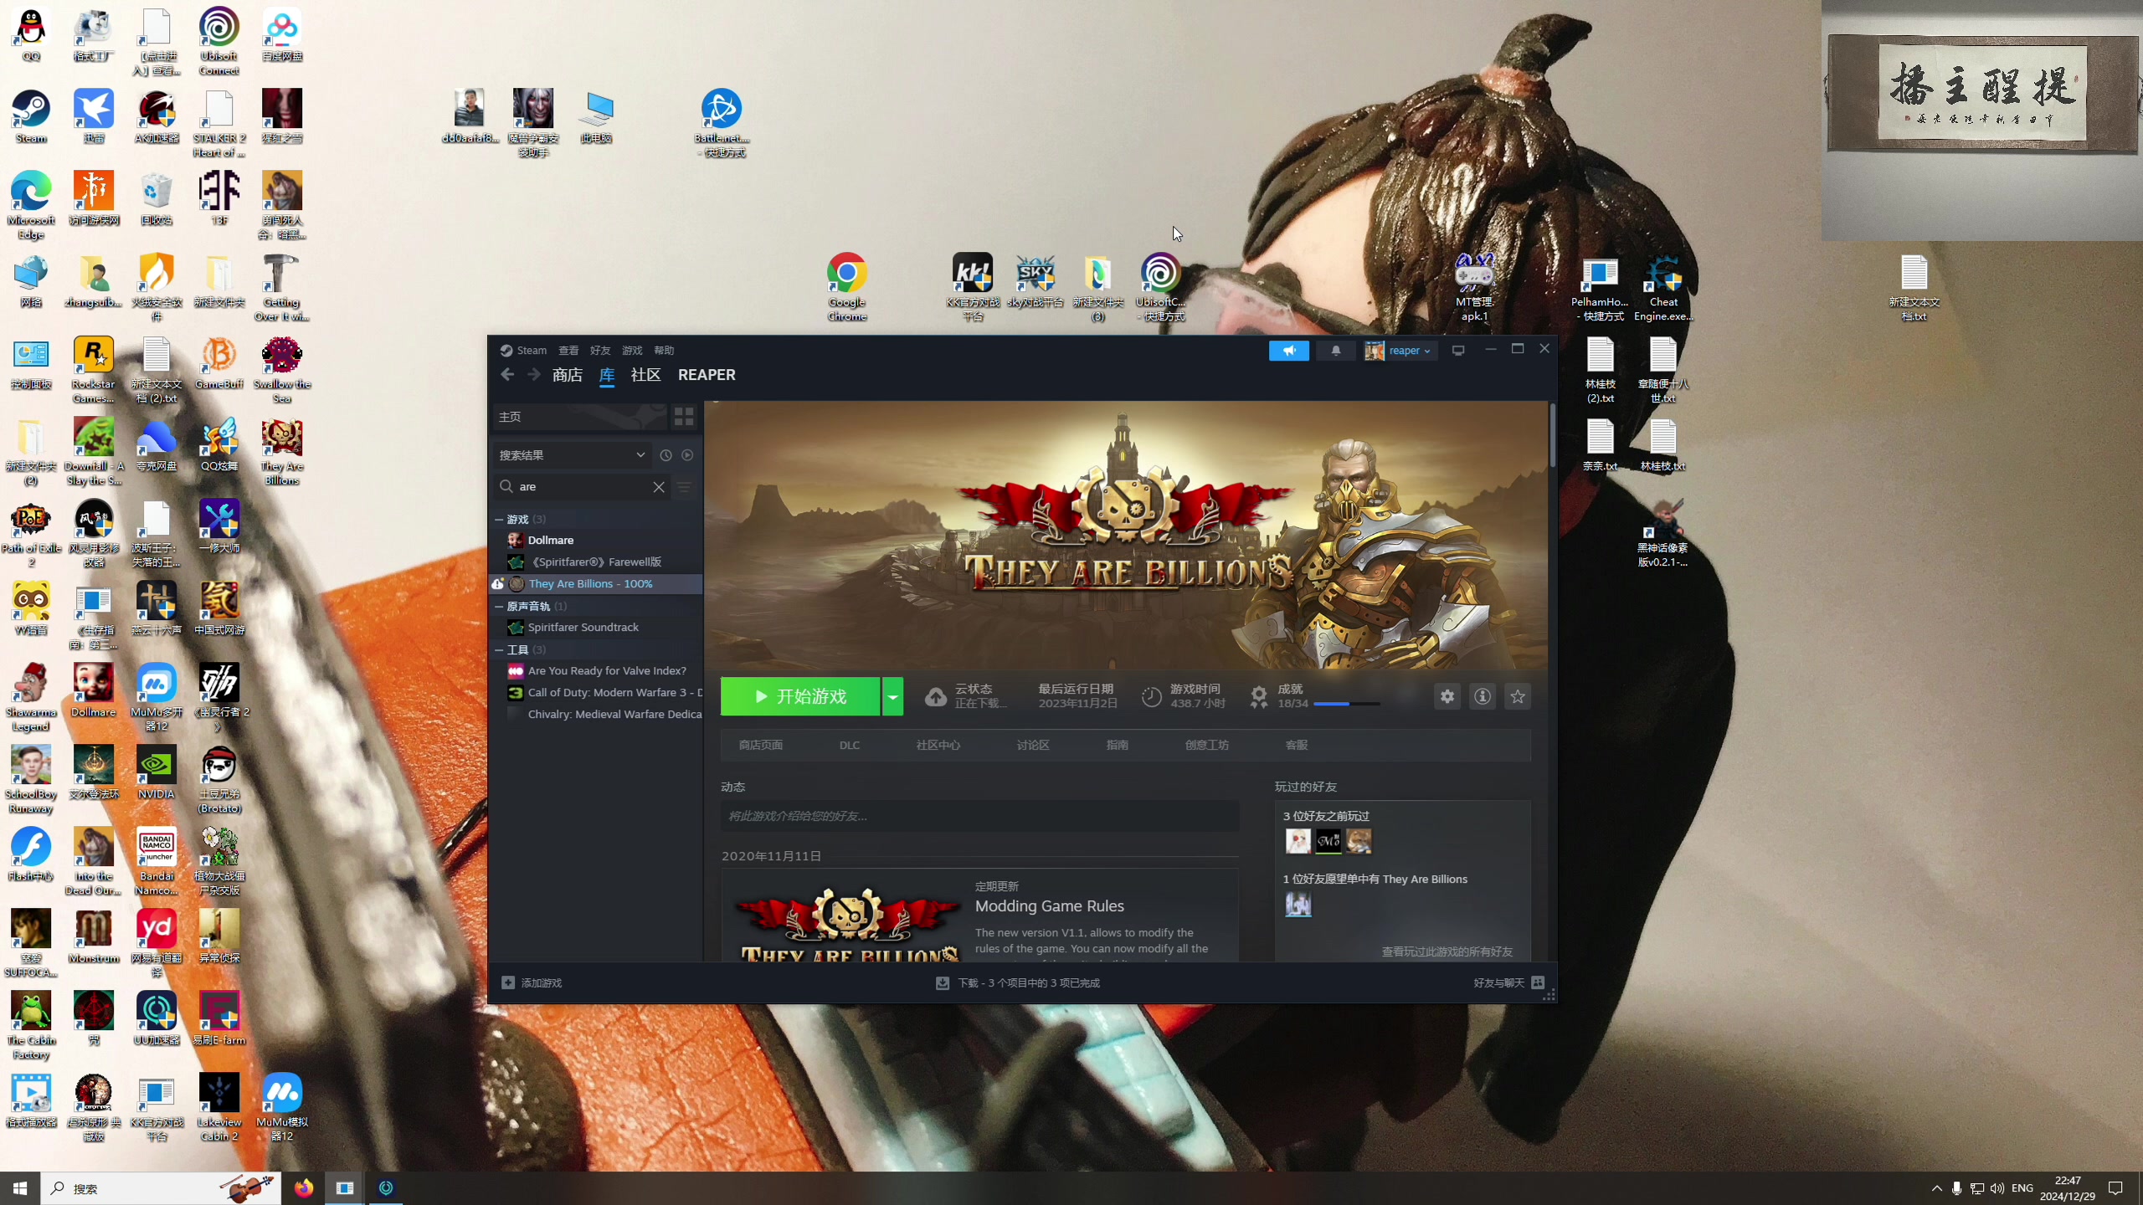
Task: Open advanced library filter options icon
Action: (684, 487)
